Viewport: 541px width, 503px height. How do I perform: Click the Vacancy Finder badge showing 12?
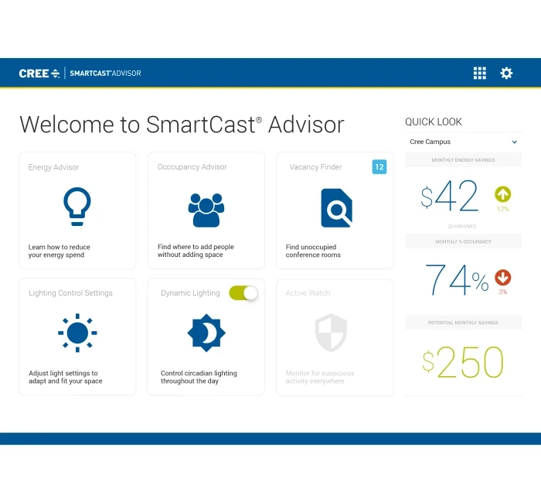[379, 167]
